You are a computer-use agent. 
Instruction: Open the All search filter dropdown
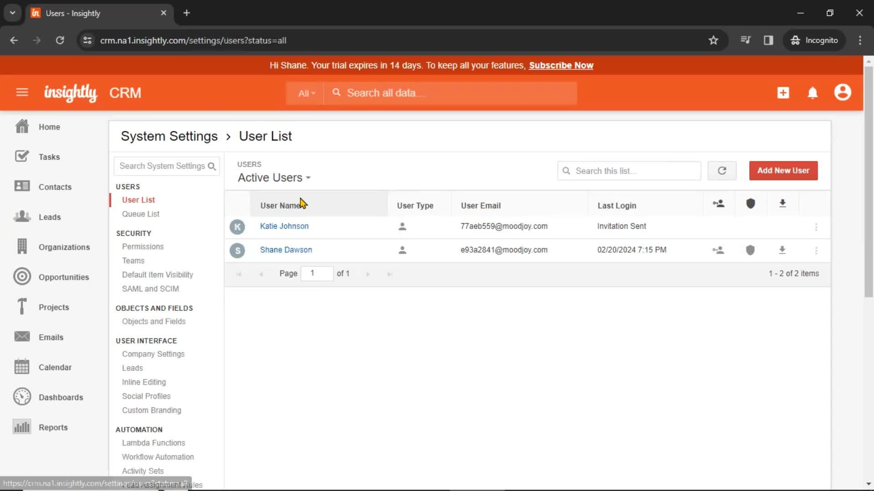tap(306, 93)
